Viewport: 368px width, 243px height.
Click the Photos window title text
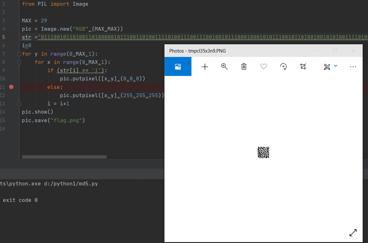(x=197, y=51)
